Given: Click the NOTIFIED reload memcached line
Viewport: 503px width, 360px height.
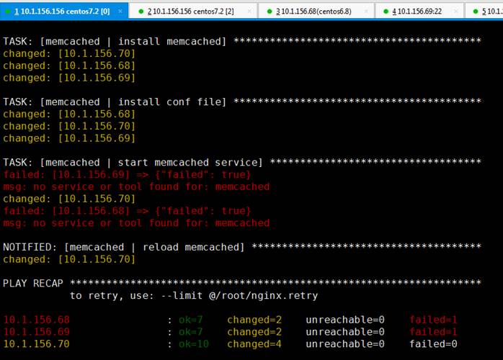Looking at the screenshot, I should click(x=242, y=247).
